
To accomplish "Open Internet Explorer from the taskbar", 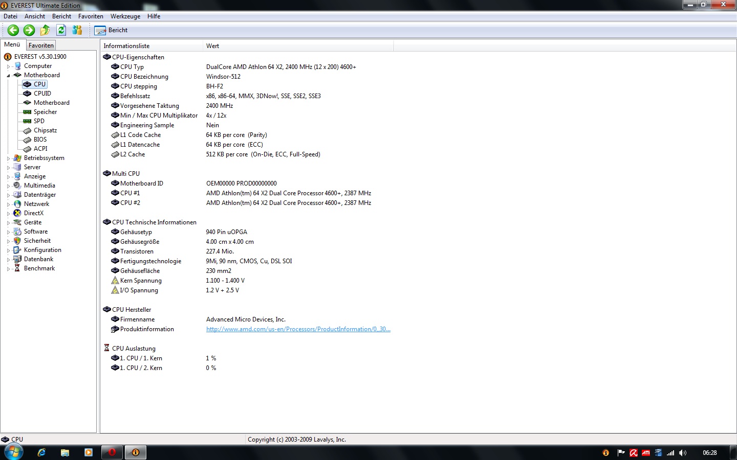I will tap(41, 452).
